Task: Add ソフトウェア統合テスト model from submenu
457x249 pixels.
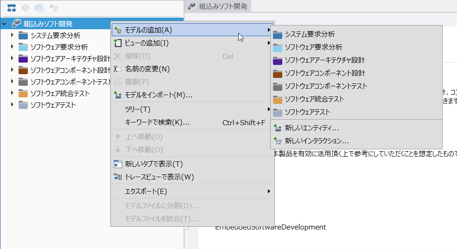Action: click(x=356, y=99)
